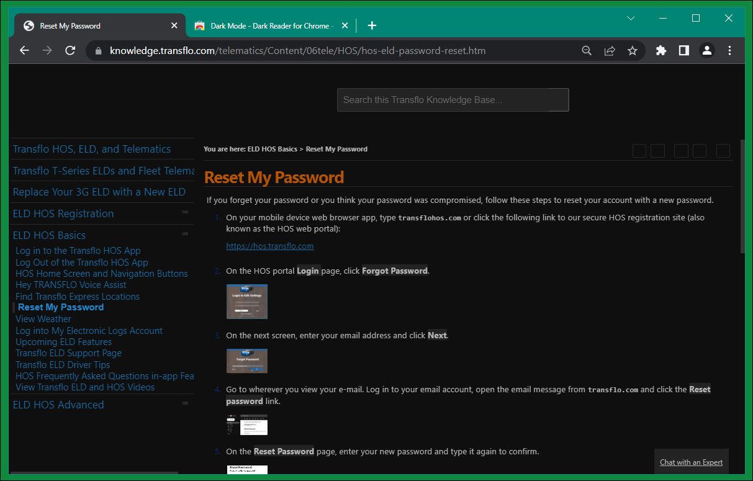
Task: Click the bold Forgot Password text
Action: click(395, 271)
